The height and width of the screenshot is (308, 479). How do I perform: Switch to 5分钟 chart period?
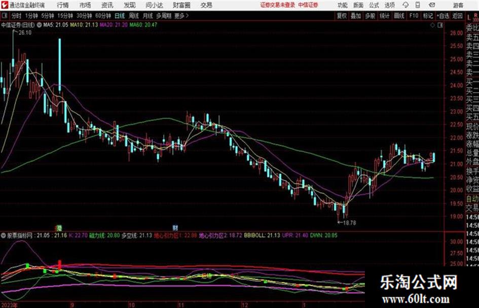48,16
